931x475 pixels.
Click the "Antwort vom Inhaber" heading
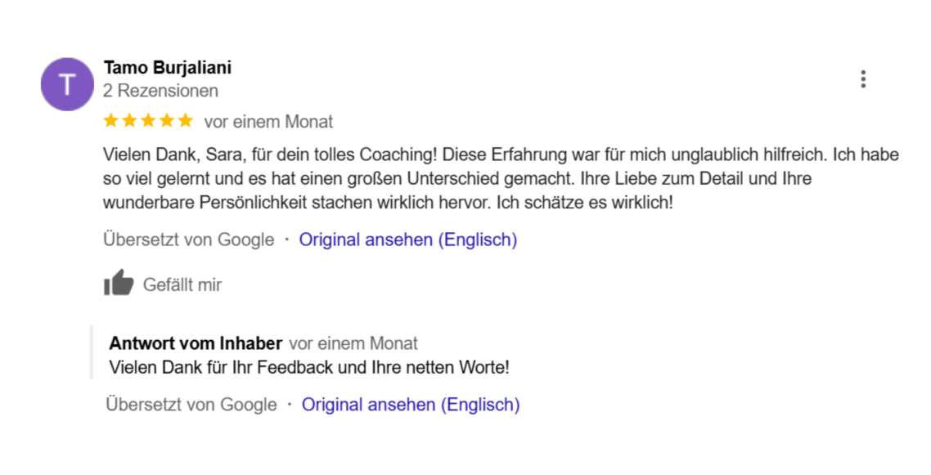(x=196, y=343)
